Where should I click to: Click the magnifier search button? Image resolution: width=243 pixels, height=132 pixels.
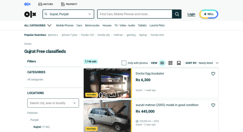click(177, 14)
